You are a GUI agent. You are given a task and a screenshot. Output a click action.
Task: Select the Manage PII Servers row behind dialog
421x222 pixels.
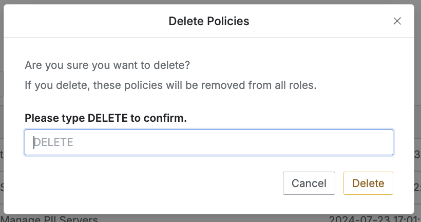point(49,219)
